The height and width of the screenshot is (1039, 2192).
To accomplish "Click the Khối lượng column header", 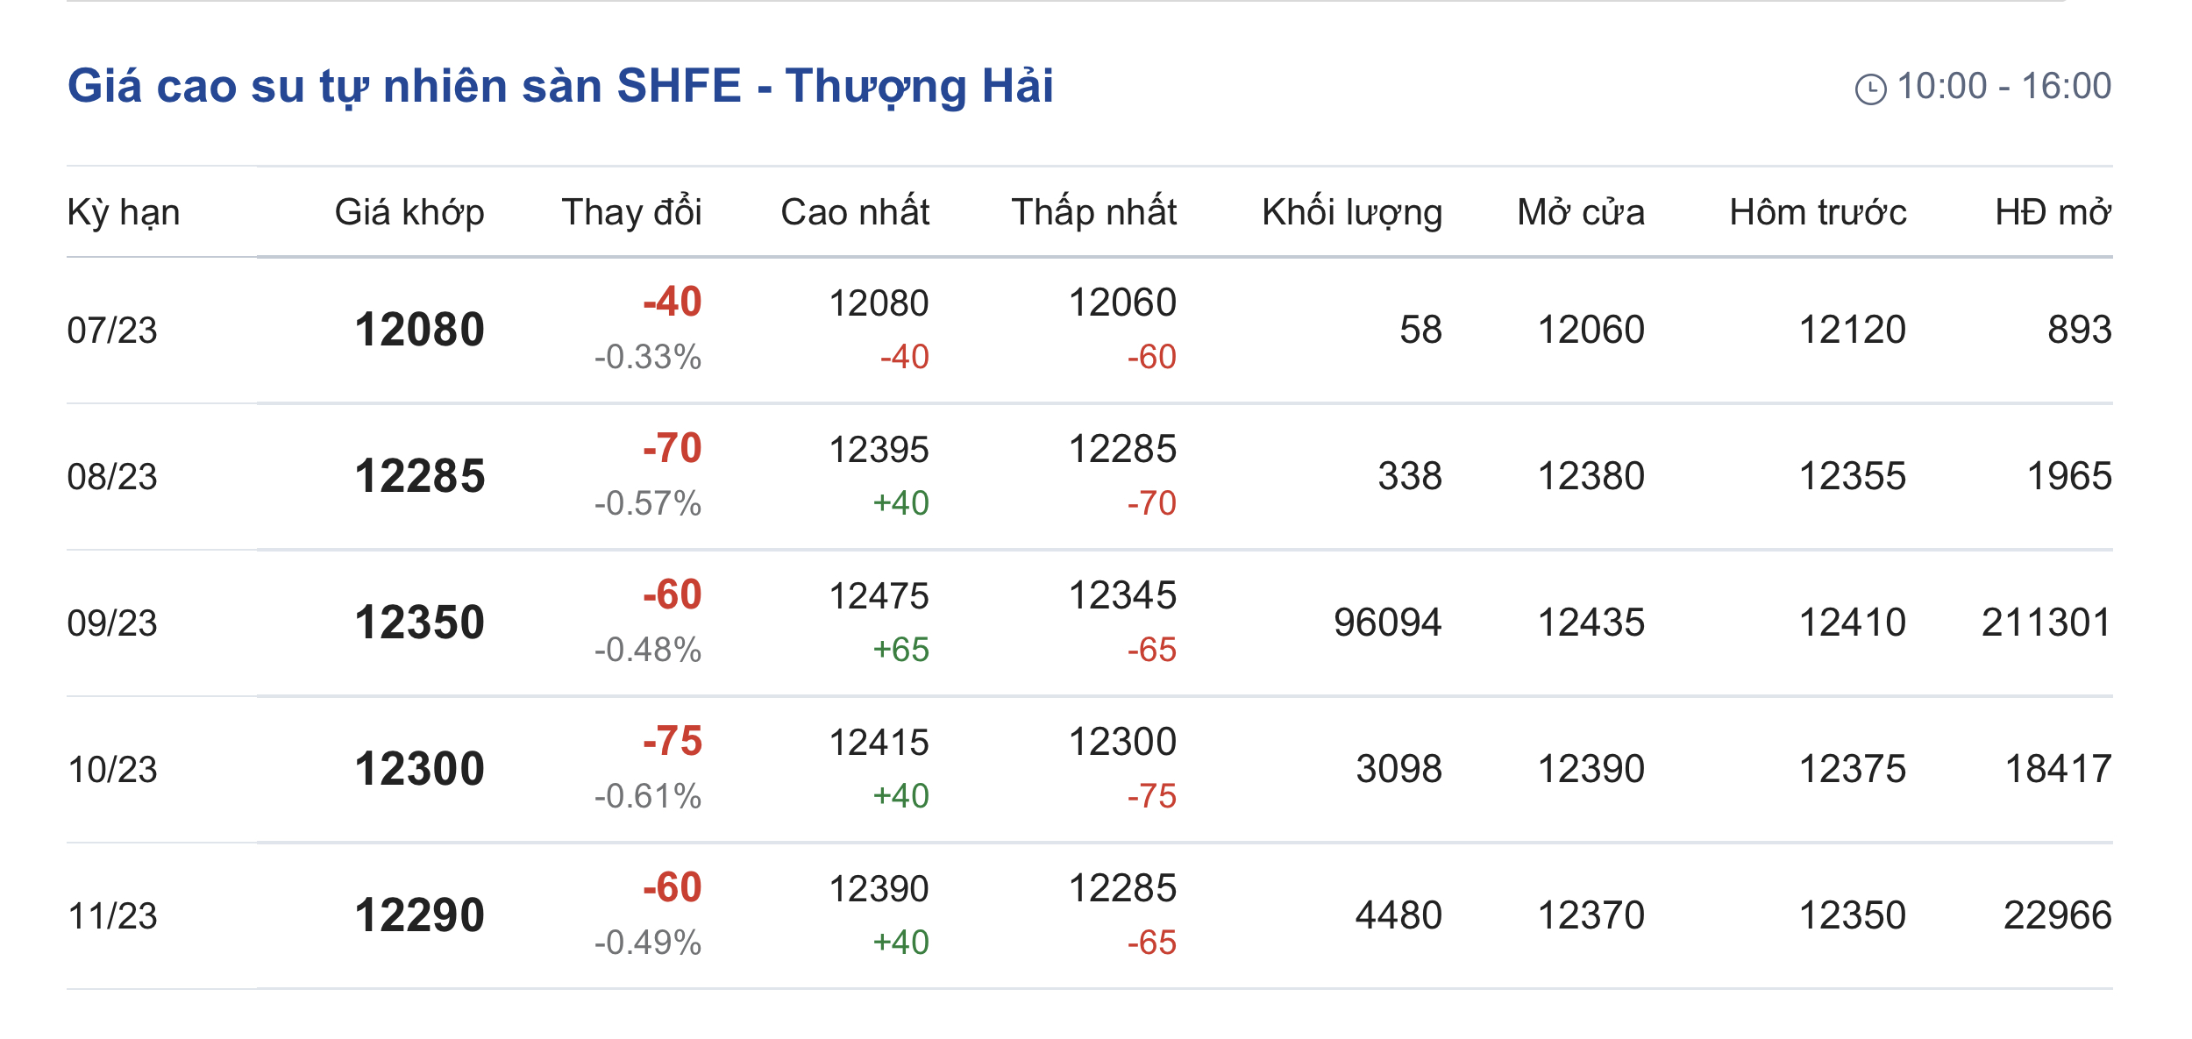I will [1352, 213].
